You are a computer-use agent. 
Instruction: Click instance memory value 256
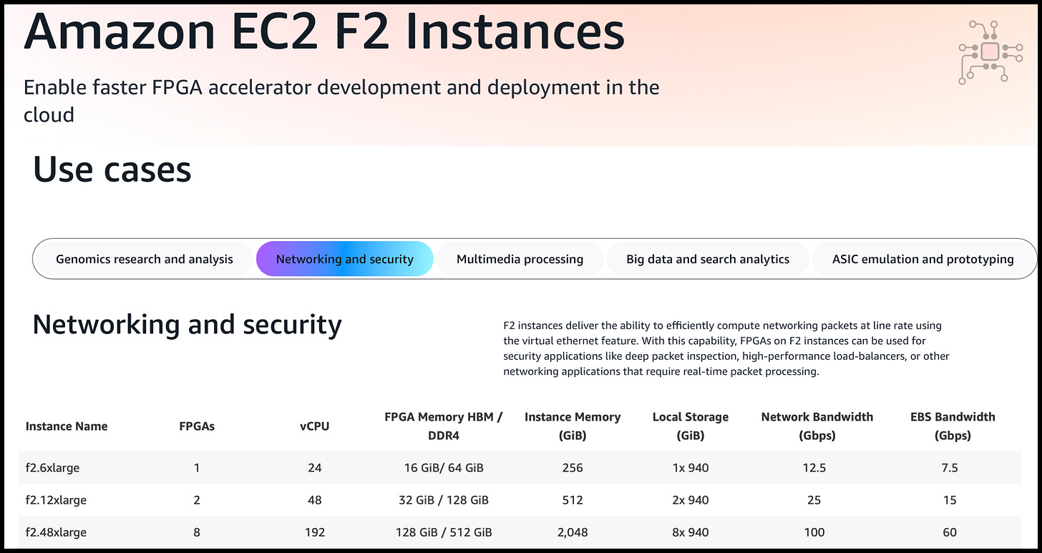573,468
